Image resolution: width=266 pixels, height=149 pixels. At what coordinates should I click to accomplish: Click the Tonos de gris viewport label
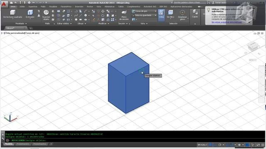[32, 33]
